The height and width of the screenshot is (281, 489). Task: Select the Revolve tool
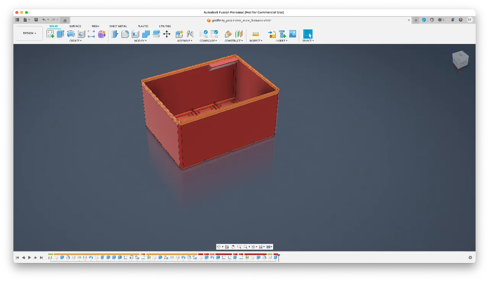(71, 34)
